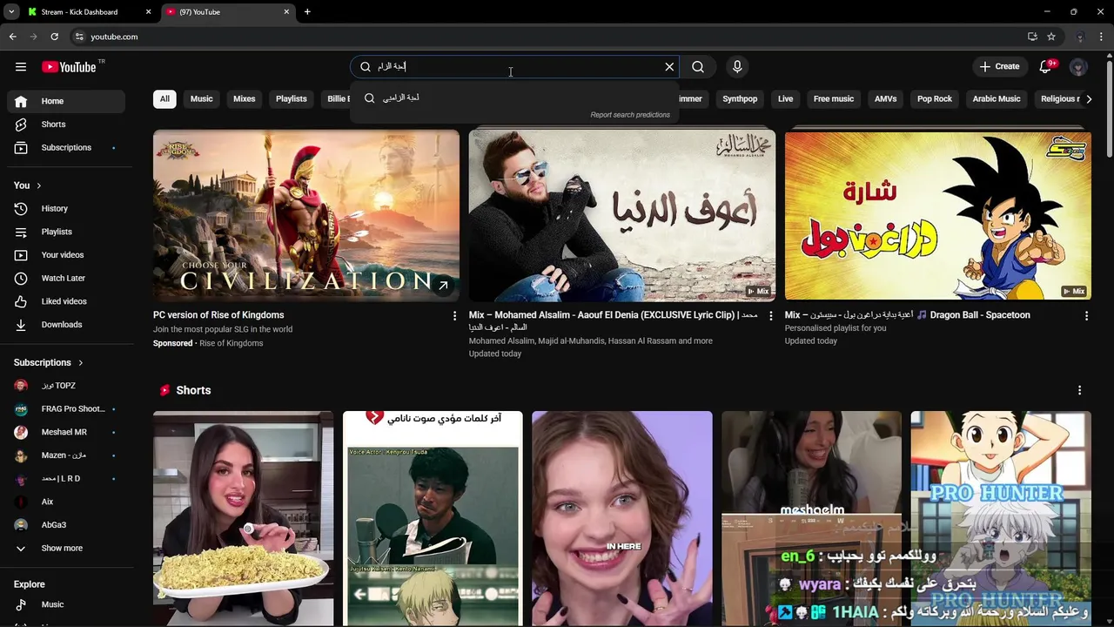Go back in browser history
Screen dimensions: 1114x627
[12, 37]
